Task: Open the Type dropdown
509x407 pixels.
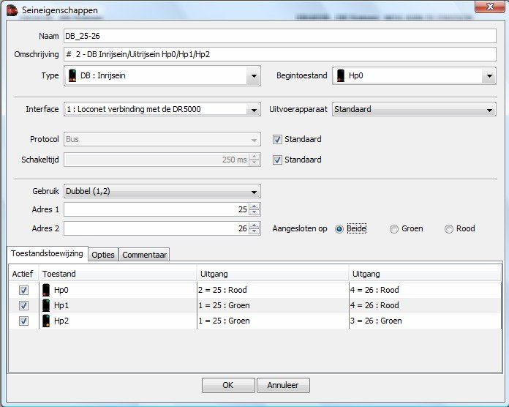Action: (x=253, y=75)
